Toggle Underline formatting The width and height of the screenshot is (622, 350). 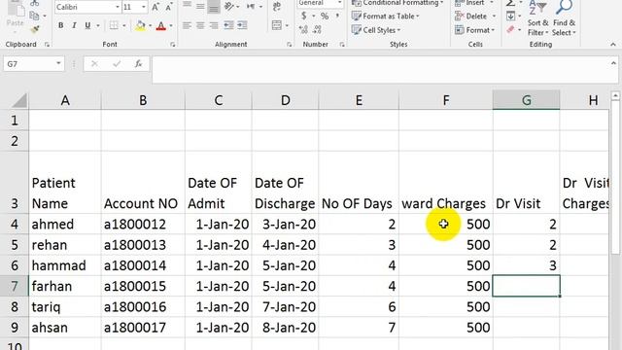[87, 25]
